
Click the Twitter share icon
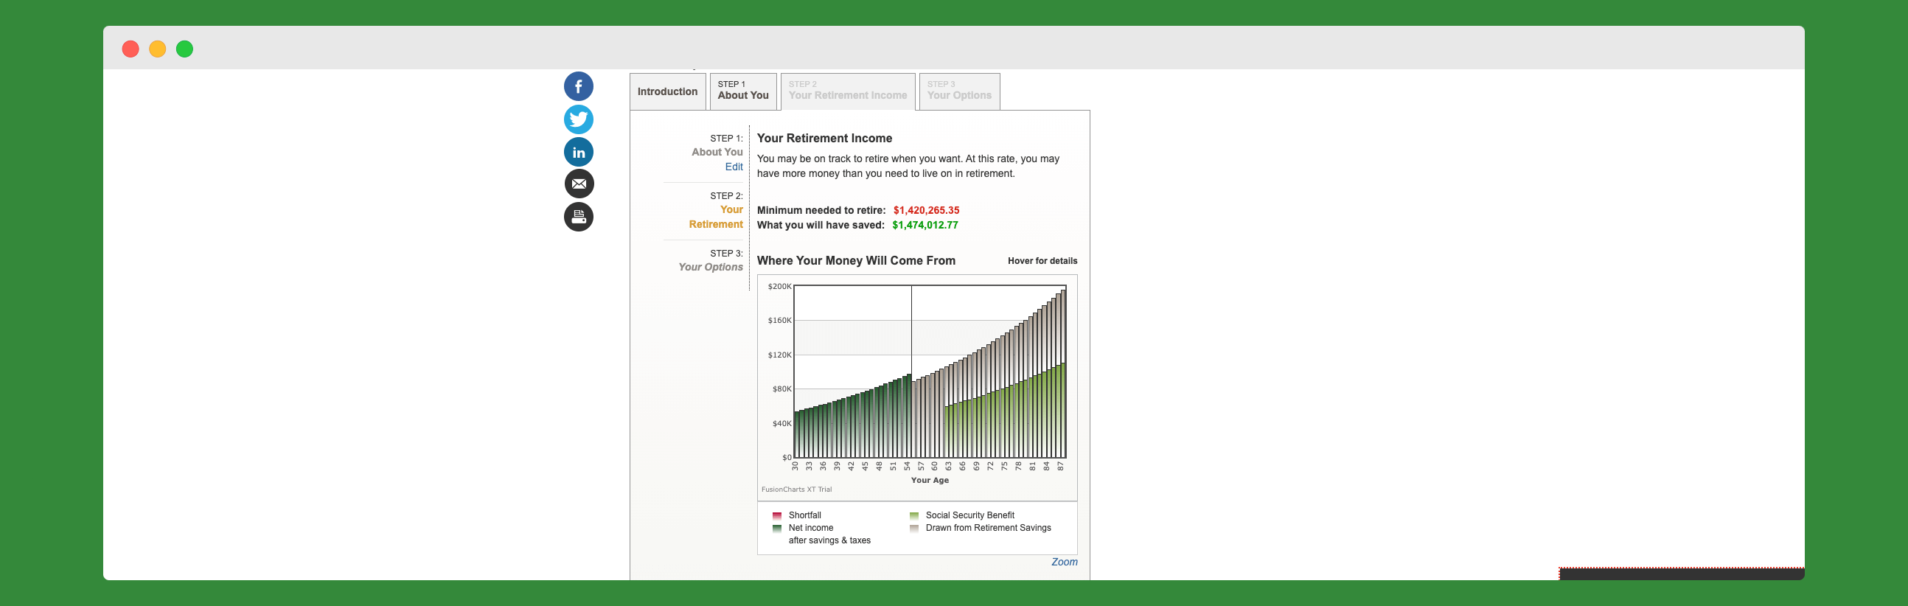click(579, 119)
